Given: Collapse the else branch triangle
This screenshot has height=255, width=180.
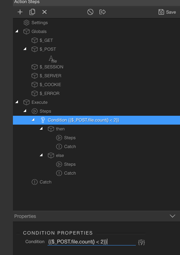Looking at the screenshot, I should point(41,155).
